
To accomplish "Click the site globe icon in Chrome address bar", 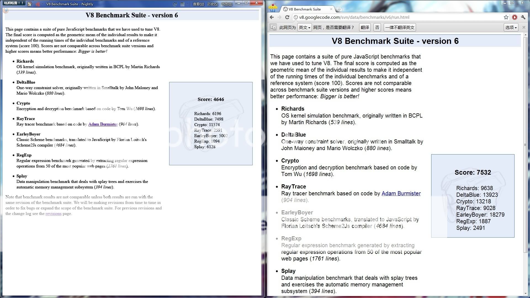I will pyautogui.click(x=296, y=17).
